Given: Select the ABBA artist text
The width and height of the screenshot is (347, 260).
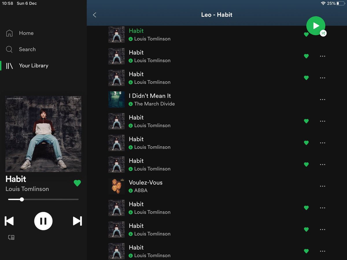Looking at the screenshot, I should pyautogui.click(x=141, y=191).
